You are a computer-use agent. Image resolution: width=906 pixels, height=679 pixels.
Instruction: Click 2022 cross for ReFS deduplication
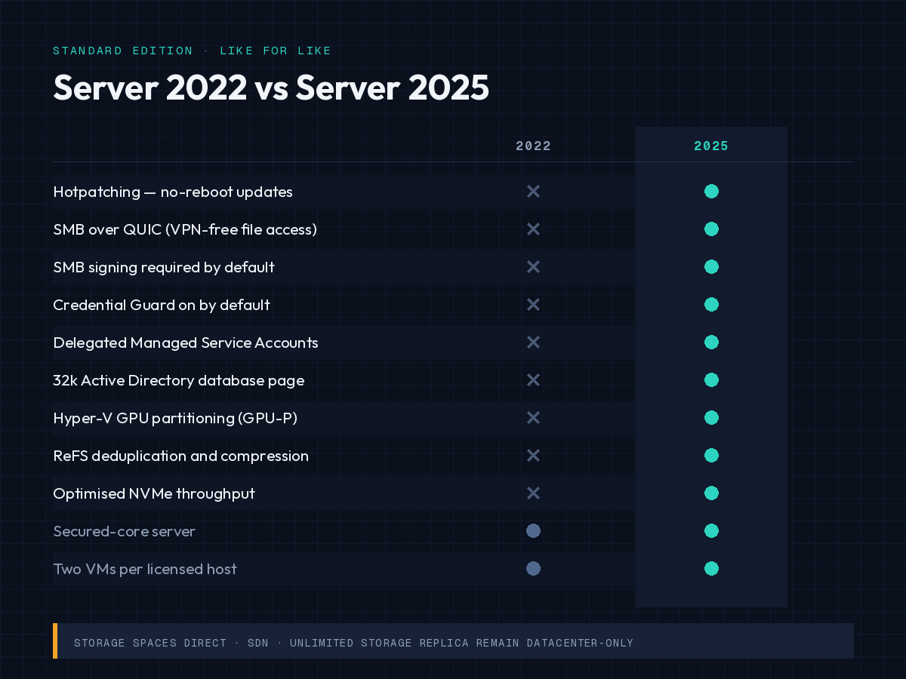click(x=533, y=456)
